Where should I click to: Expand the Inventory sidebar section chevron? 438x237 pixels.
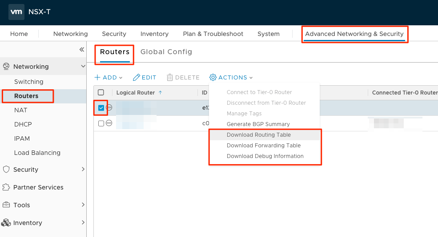(x=83, y=222)
